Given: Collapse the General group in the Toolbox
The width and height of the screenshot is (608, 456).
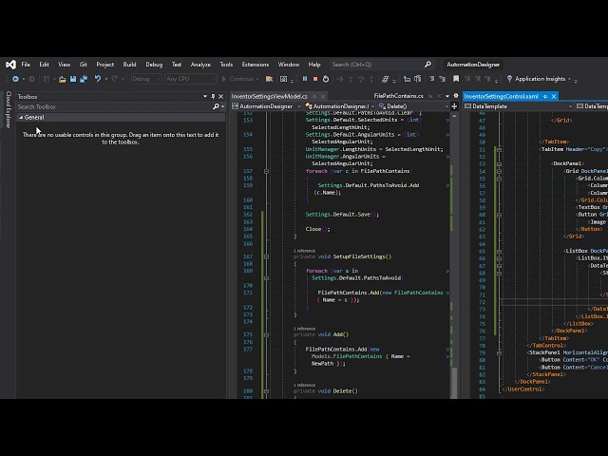Looking at the screenshot, I should click(21, 118).
